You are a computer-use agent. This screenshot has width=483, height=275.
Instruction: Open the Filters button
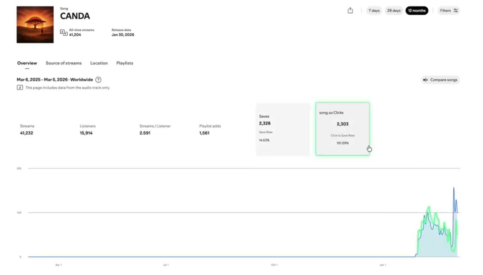[x=449, y=11]
